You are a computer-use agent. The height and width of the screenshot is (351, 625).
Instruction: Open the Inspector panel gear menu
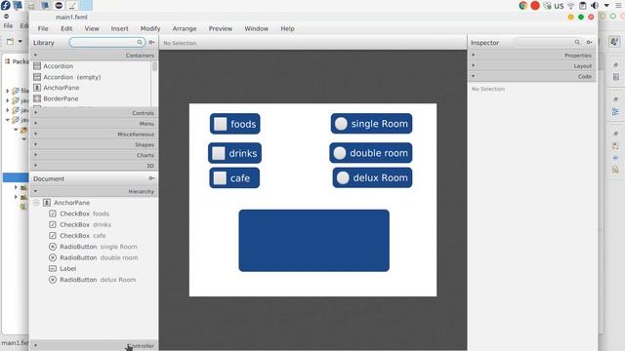589,42
